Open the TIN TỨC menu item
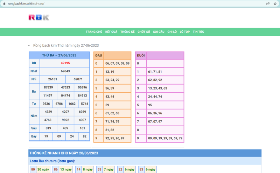This screenshot has width=280, height=173. pyautogui.click(x=198, y=32)
